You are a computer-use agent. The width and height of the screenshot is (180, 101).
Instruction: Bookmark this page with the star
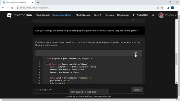(162, 8)
